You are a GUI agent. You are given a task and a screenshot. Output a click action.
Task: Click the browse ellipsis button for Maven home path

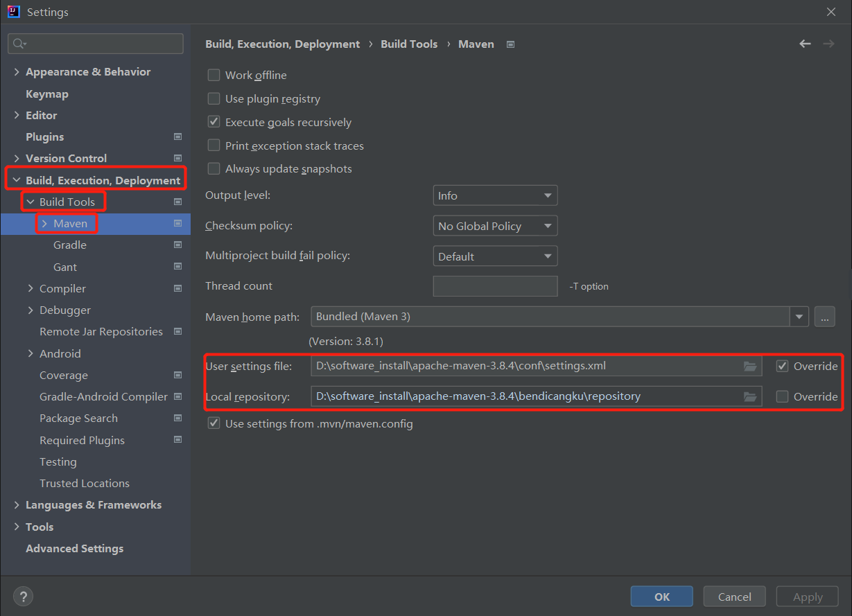pyautogui.click(x=824, y=317)
